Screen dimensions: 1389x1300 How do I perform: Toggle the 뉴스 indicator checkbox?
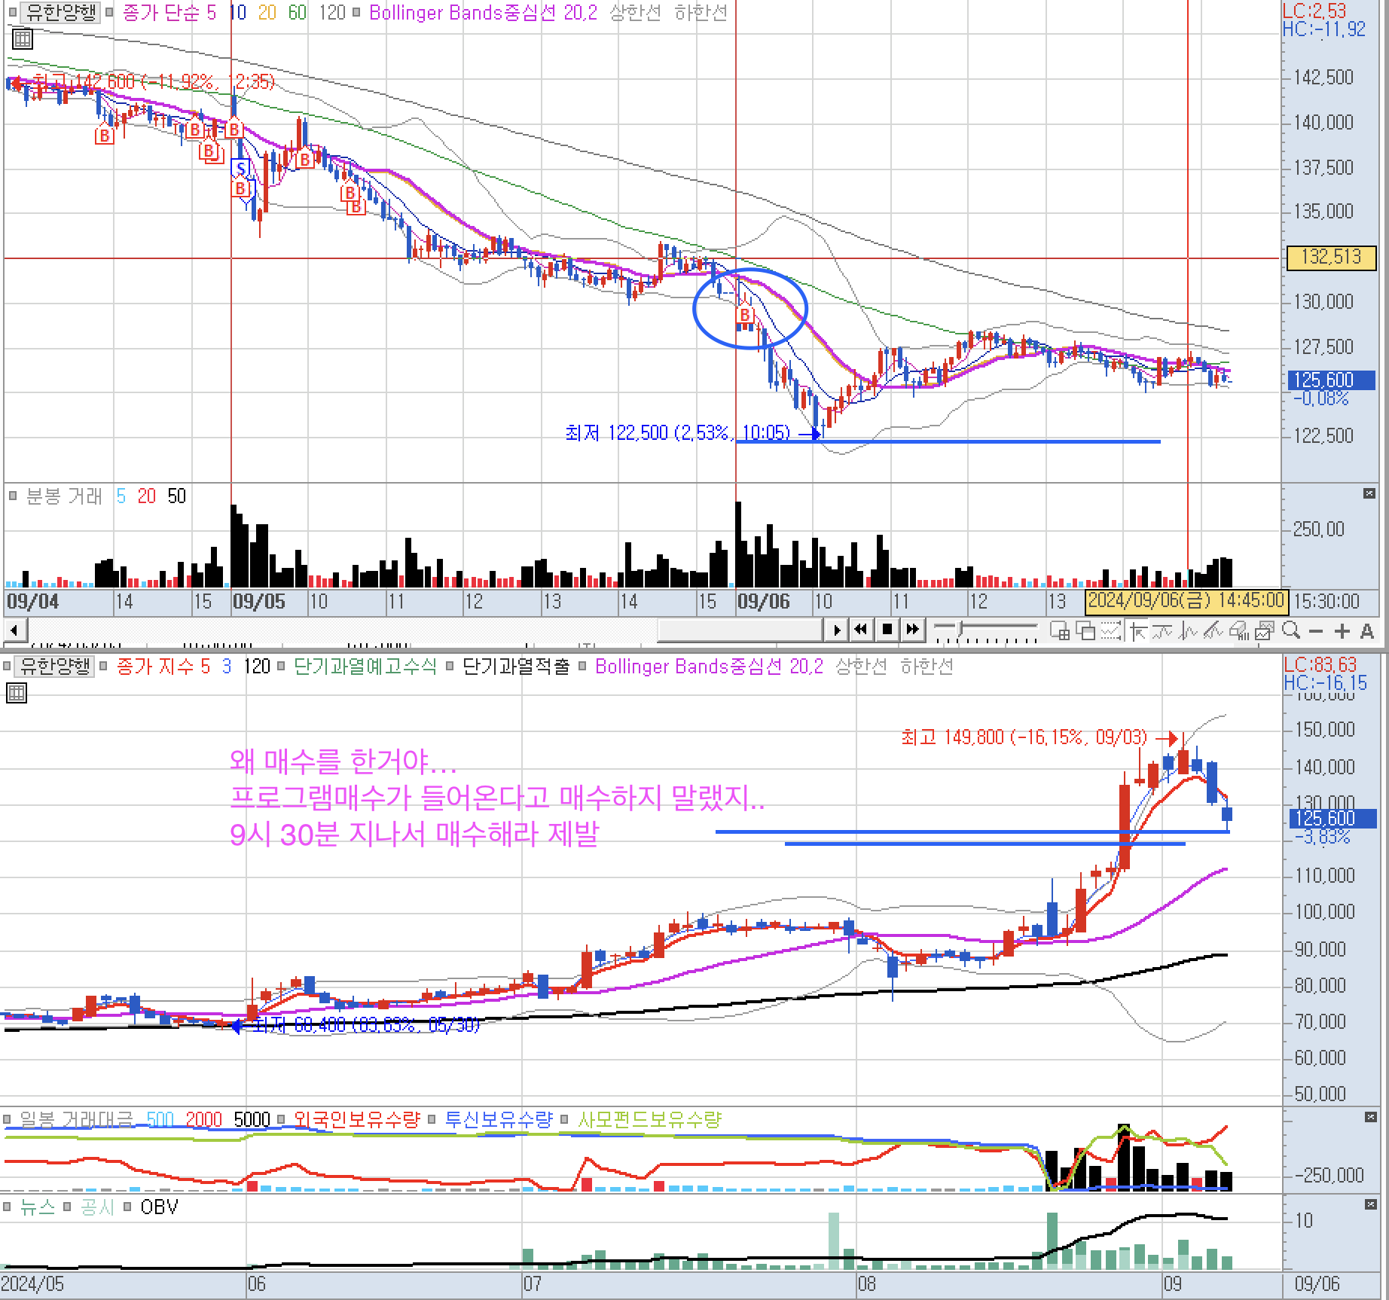tap(7, 1207)
